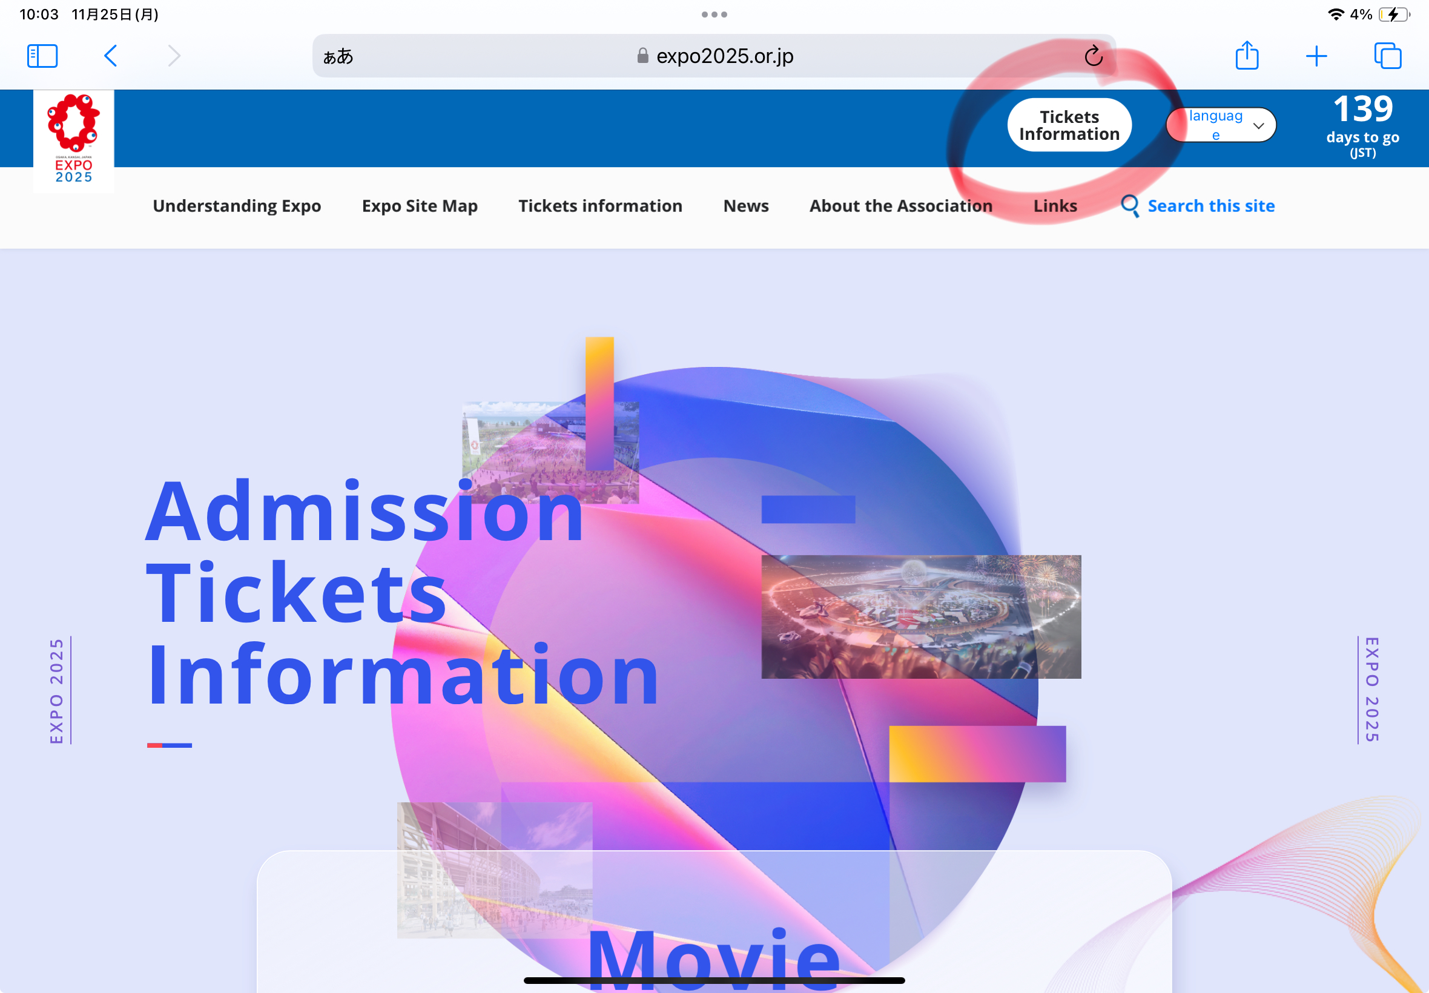Select Expo Site Map menu item
1429x993 pixels.
[x=419, y=206]
